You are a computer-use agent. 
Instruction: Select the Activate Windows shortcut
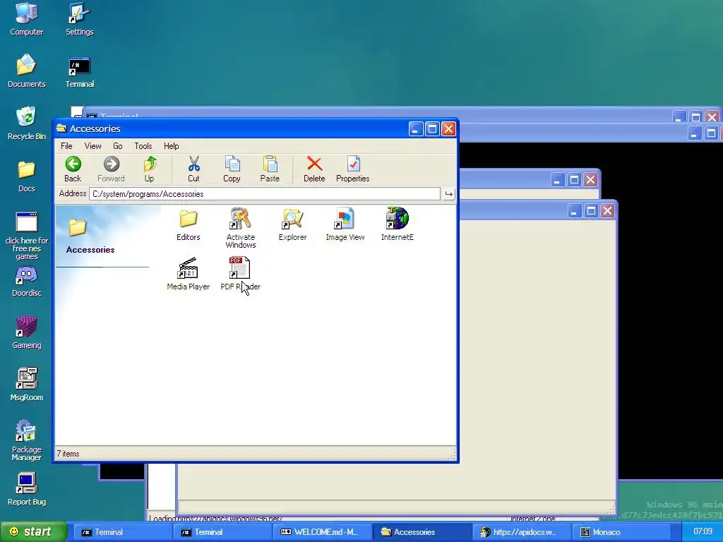click(241, 228)
